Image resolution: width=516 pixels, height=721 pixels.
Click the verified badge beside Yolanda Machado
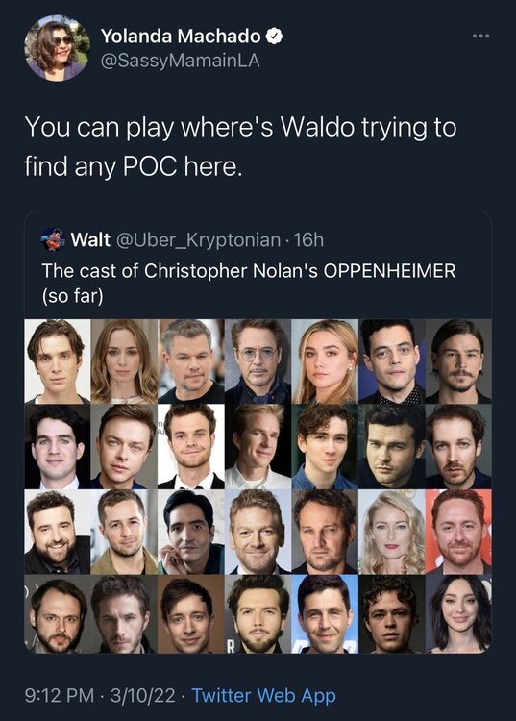click(274, 36)
